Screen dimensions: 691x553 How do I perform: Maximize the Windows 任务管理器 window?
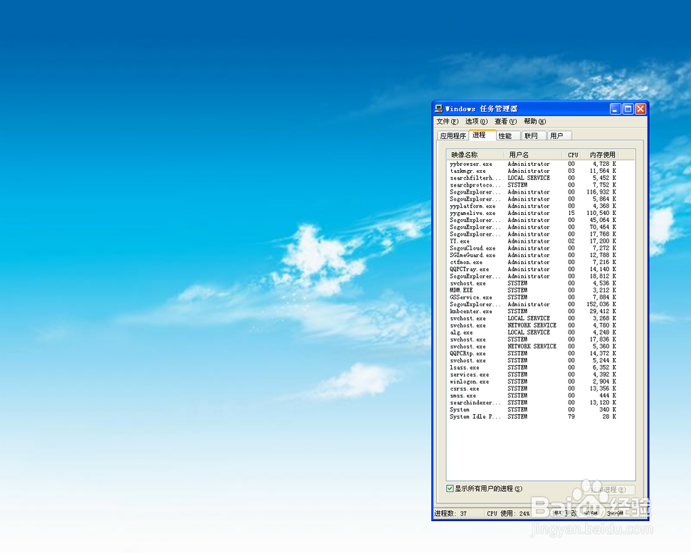[628, 109]
